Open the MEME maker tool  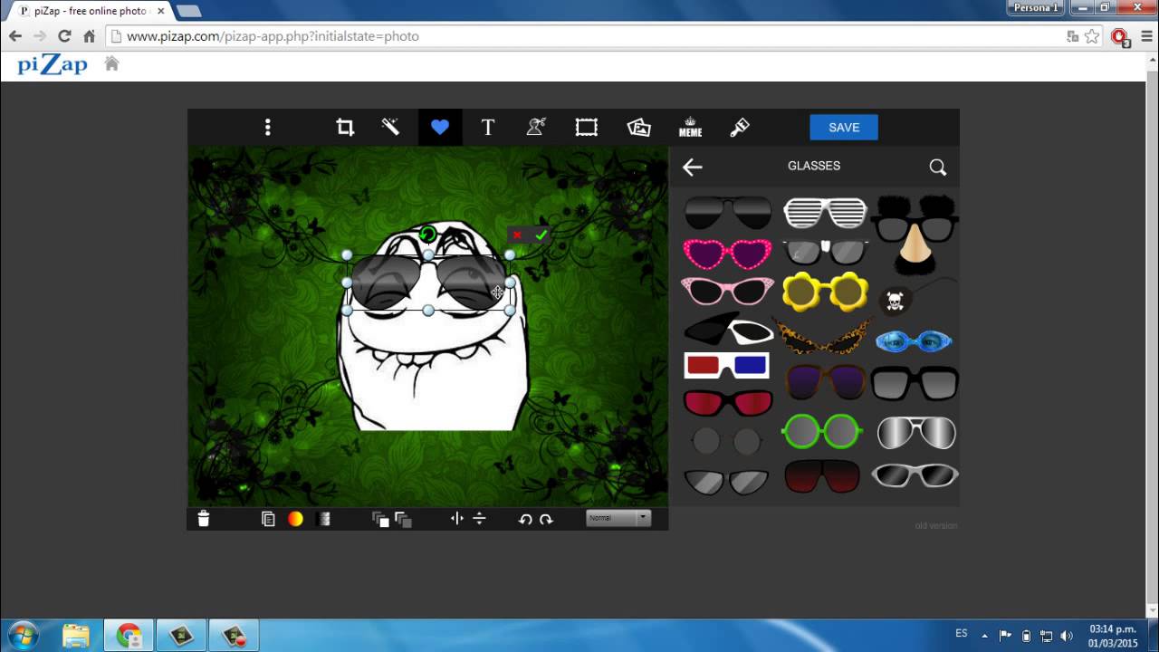coord(690,128)
